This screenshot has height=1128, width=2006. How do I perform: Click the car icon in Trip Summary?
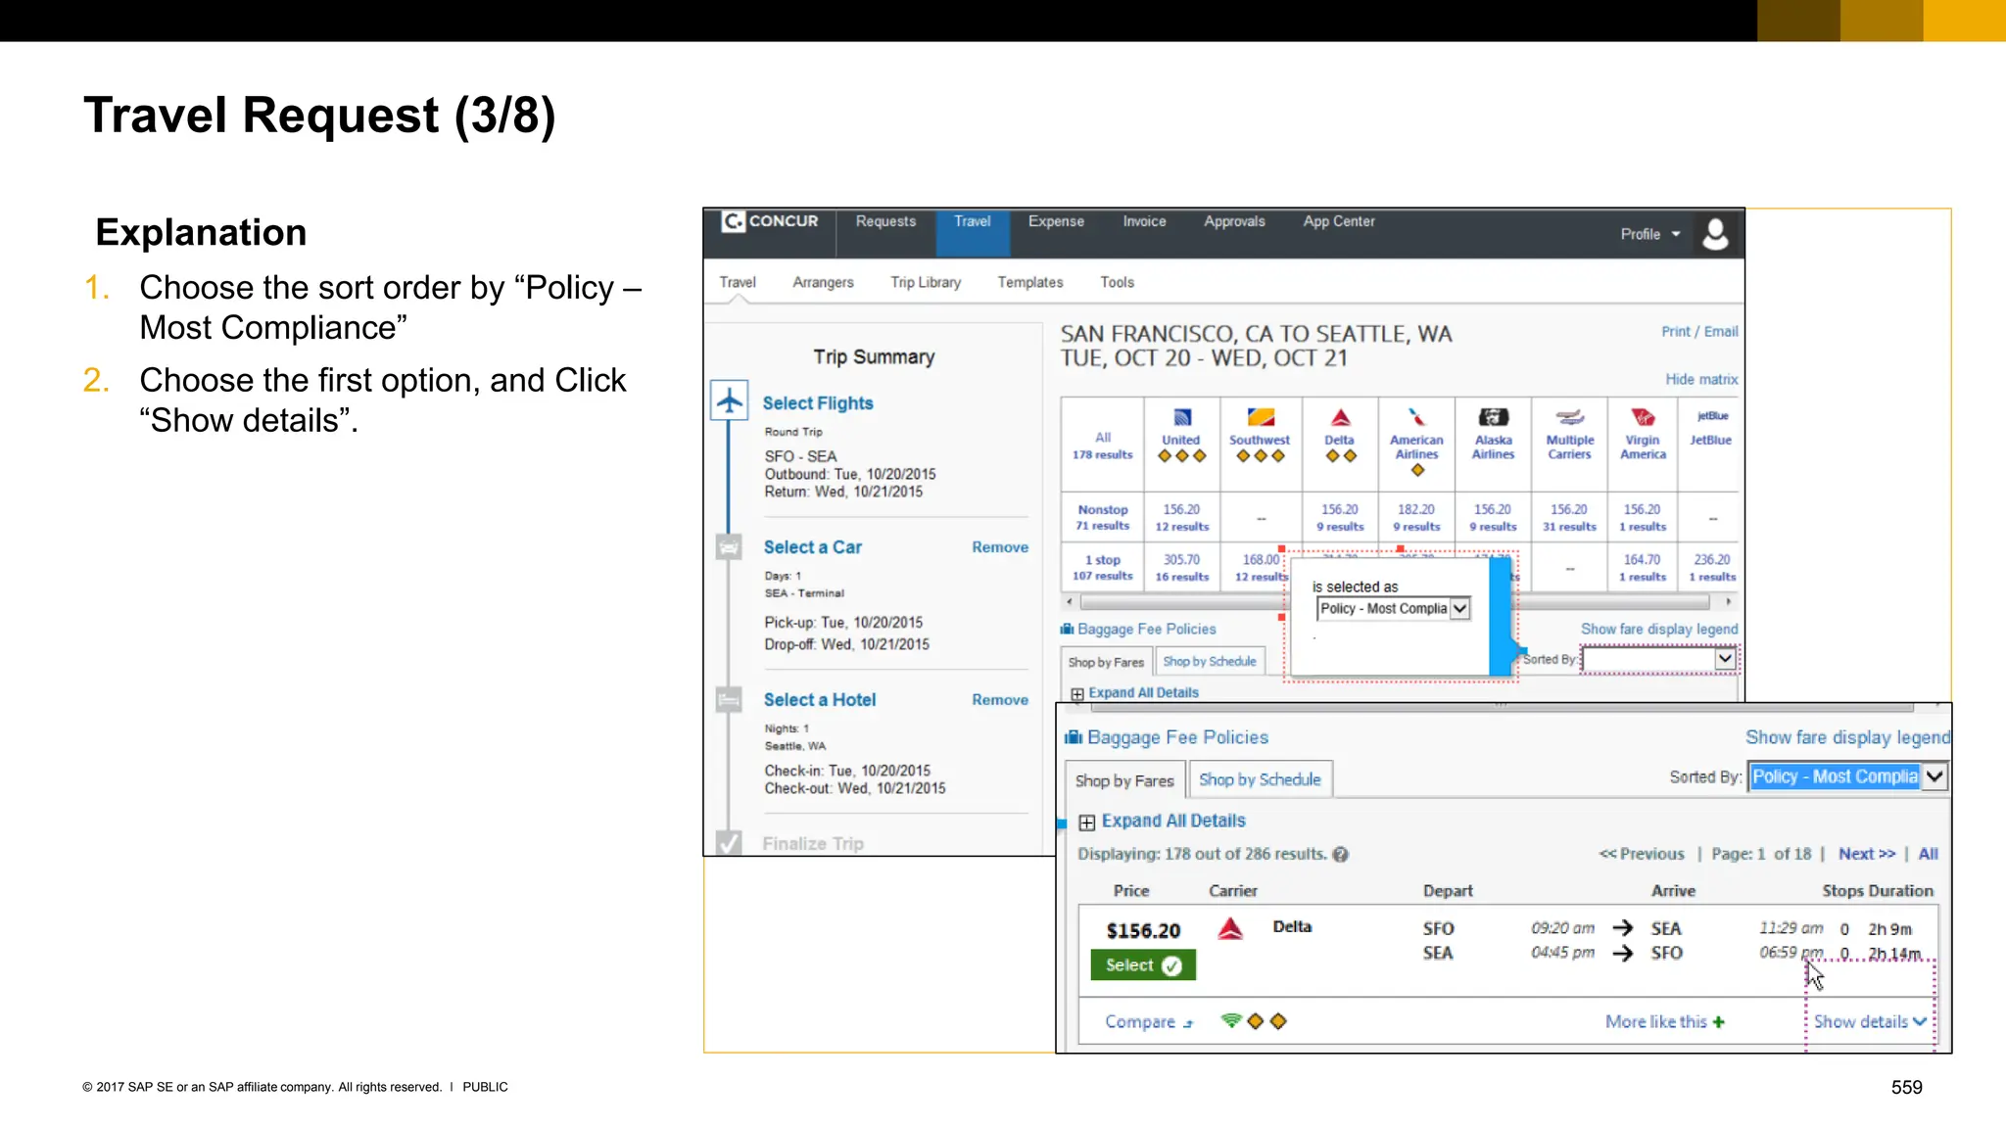729,547
